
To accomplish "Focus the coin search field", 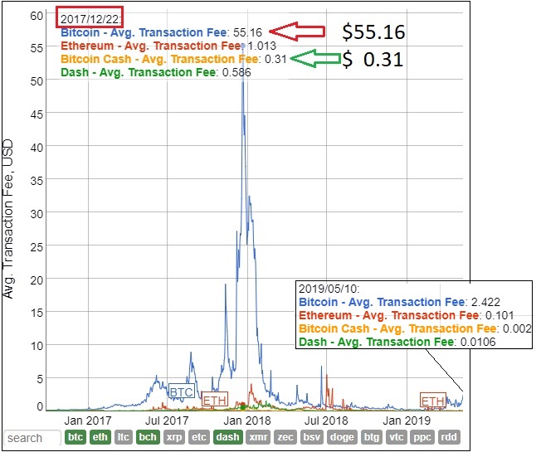I will click(x=33, y=438).
